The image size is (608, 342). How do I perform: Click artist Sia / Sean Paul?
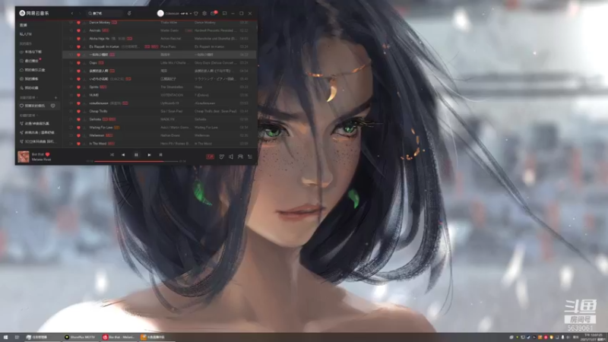(x=171, y=111)
